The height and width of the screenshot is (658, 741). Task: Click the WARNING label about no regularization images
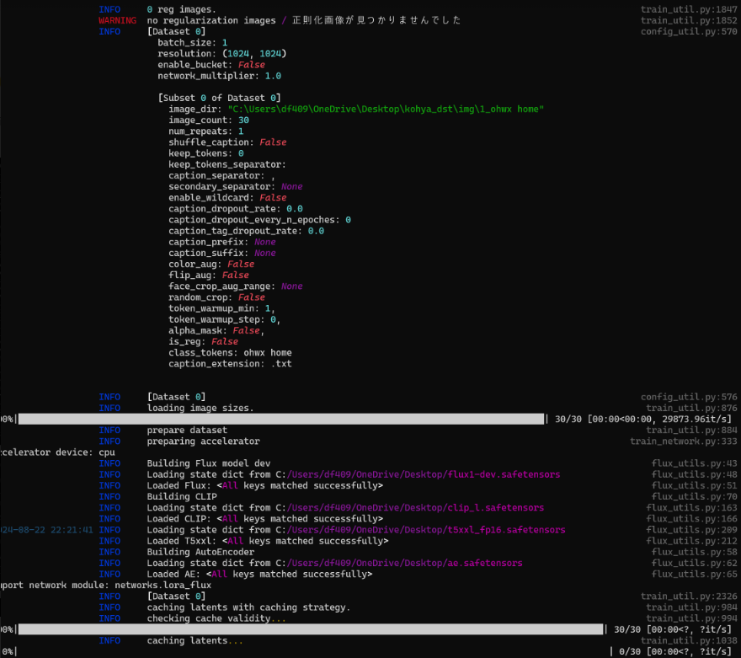click(118, 20)
